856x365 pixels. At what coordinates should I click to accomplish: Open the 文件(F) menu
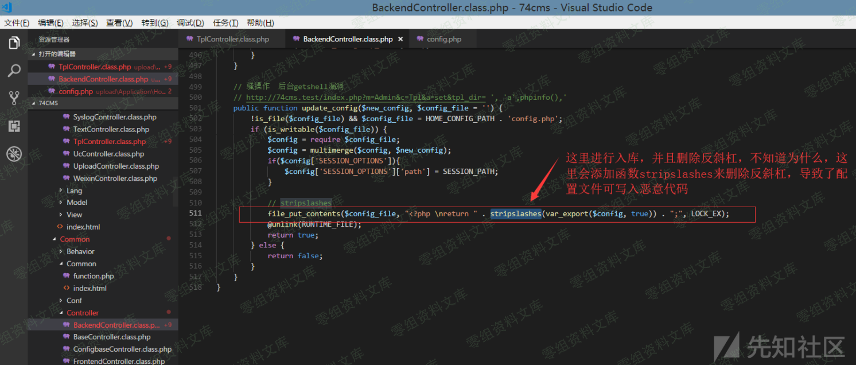[17, 23]
